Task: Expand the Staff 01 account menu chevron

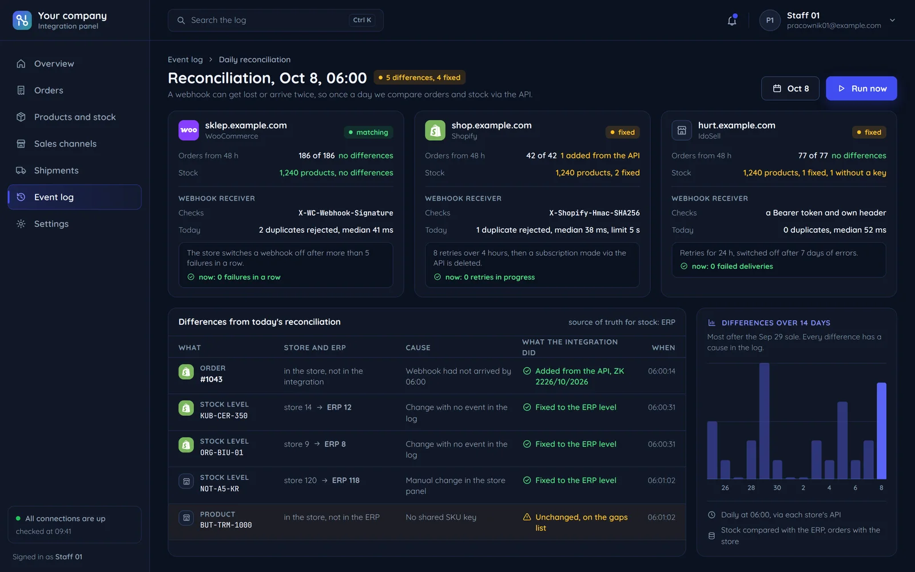Action: pyautogui.click(x=892, y=21)
